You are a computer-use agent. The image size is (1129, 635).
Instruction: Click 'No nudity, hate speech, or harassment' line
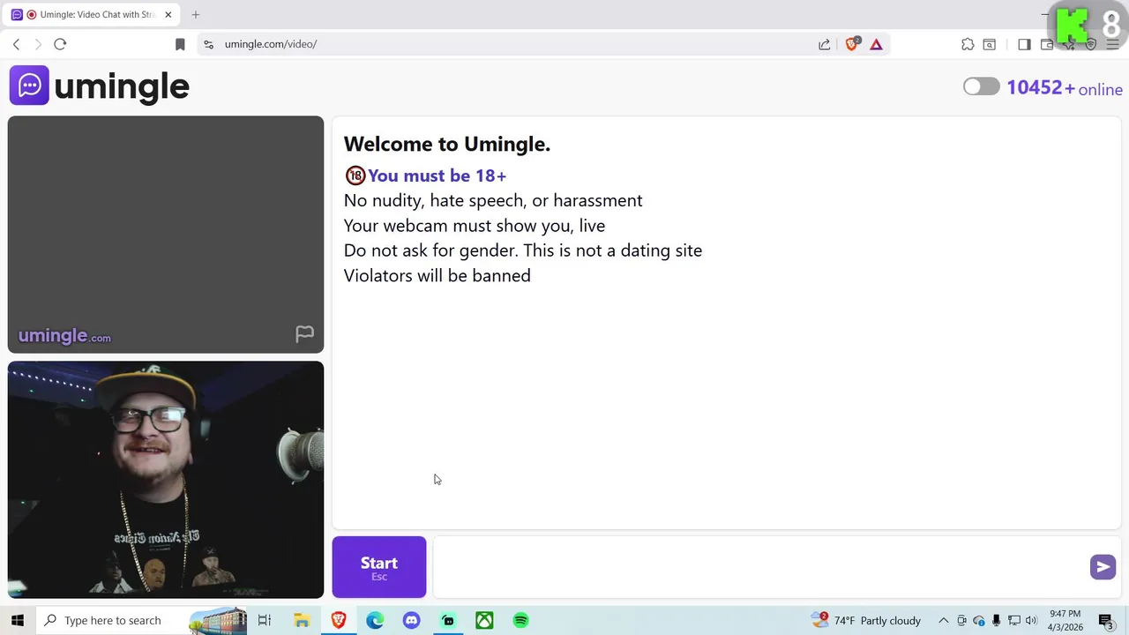point(493,200)
